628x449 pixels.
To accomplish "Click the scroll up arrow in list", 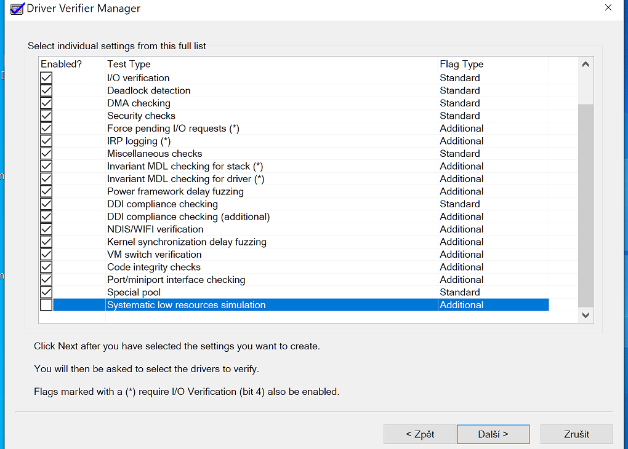I will (x=586, y=65).
